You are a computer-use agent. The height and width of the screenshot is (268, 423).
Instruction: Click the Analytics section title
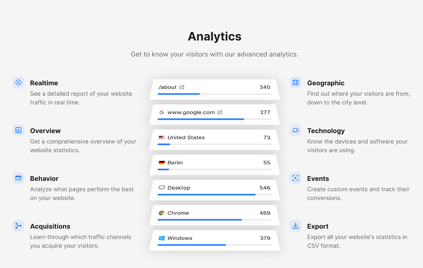pos(214,37)
